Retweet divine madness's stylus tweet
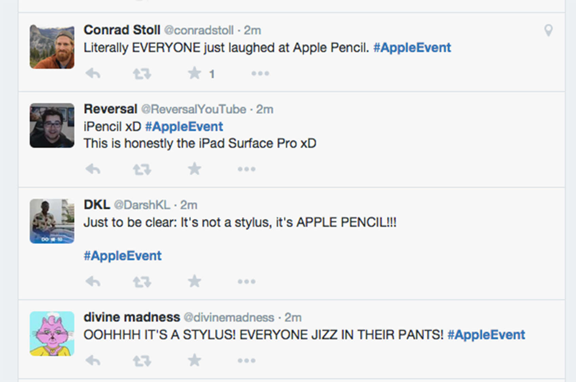This screenshot has width=576, height=382. pos(142,360)
